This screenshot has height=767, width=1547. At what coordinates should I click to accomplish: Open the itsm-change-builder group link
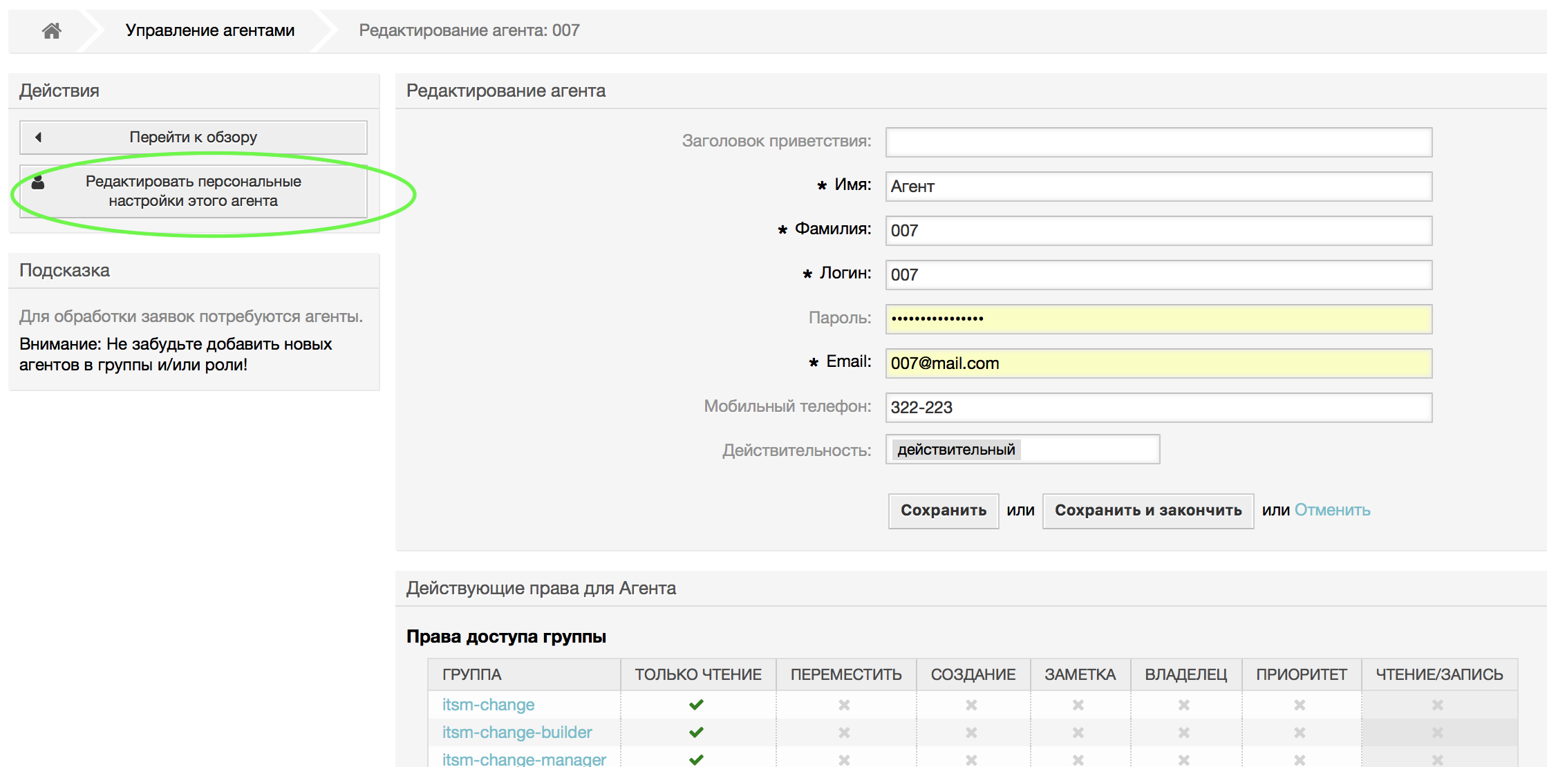coord(517,732)
